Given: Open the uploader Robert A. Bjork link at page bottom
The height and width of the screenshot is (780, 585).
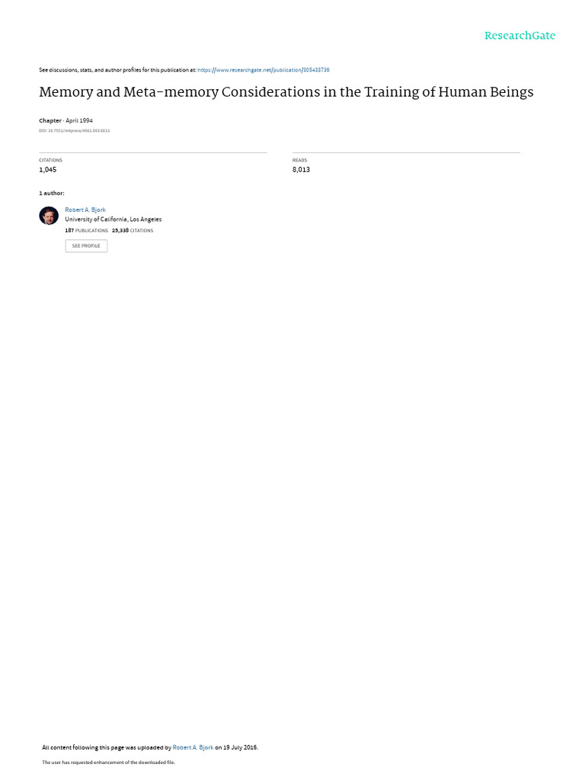Looking at the screenshot, I should [193, 747].
